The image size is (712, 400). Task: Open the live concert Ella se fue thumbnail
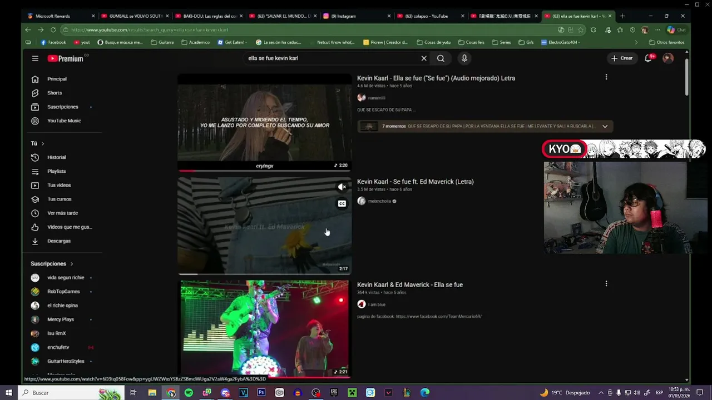pyautogui.click(x=264, y=328)
